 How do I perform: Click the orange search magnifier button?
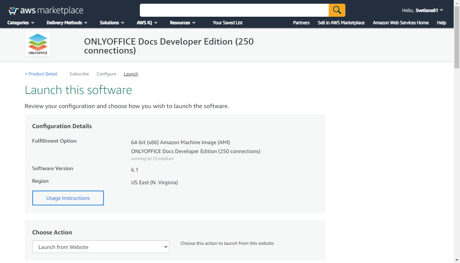337,10
